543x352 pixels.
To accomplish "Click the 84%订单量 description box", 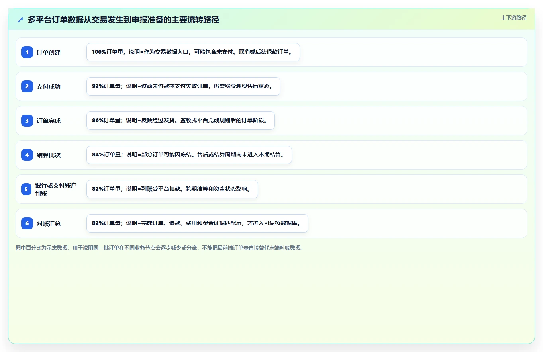I will (189, 155).
